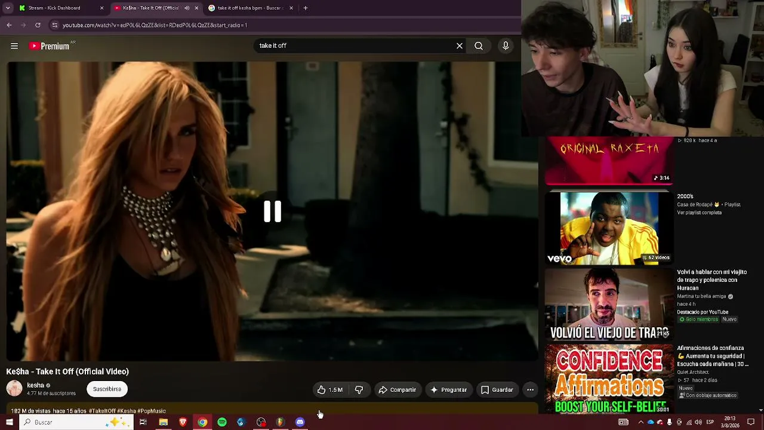
Task: Open the Windows notification center
Action: click(751, 422)
